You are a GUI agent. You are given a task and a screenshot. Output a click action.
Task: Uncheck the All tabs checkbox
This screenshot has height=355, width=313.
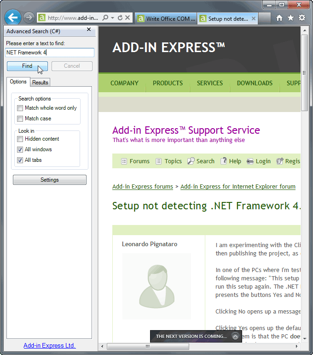coord(20,160)
